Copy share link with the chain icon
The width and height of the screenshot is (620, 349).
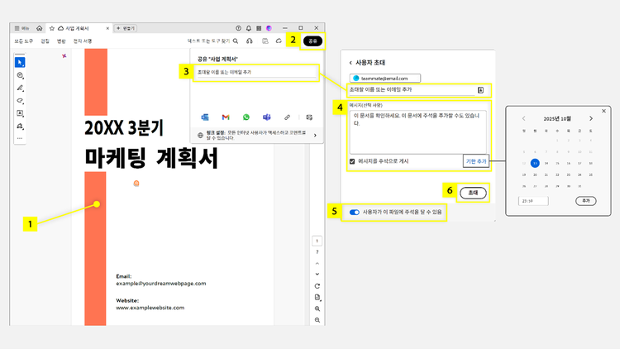[287, 117]
